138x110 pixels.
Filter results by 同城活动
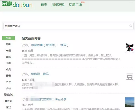(8, 95)
